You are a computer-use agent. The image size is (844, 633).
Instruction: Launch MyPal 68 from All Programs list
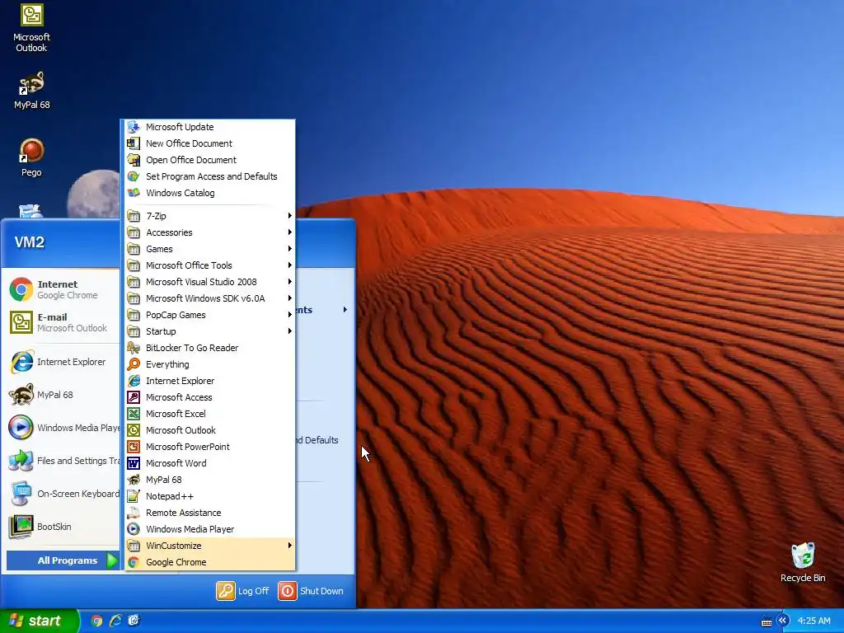point(210,480)
